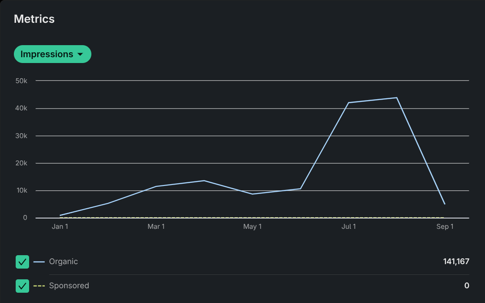The image size is (485, 303).
Task: Select the Sponsored legend label
Action: click(x=69, y=286)
